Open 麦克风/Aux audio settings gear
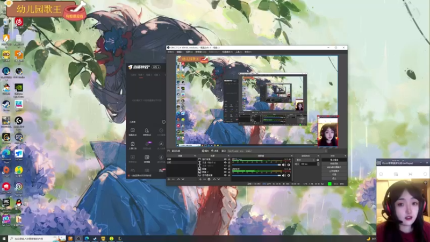430x242 pixels. coord(289,165)
